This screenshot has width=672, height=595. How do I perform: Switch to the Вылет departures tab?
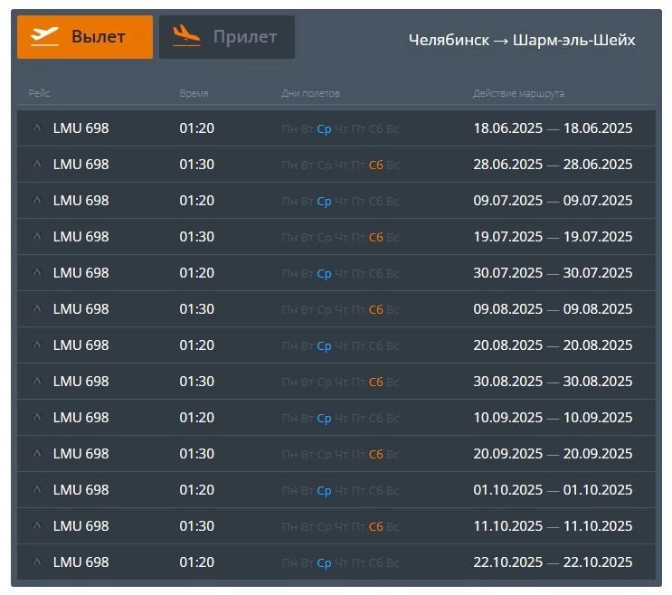click(x=85, y=37)
